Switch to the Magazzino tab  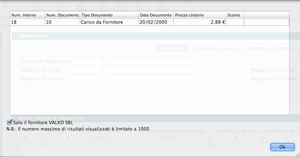[172, 48]
